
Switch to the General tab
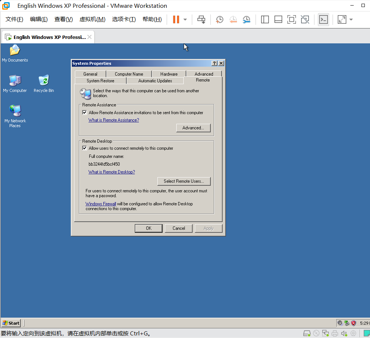90,74
